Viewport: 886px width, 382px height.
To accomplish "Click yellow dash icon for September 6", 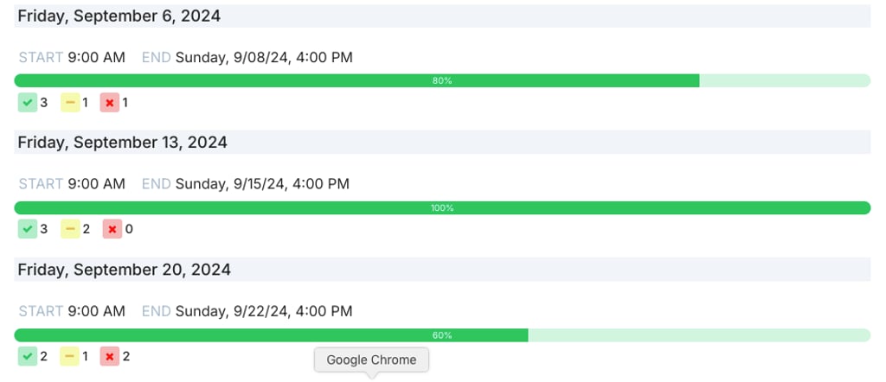I will pos(70,103).
